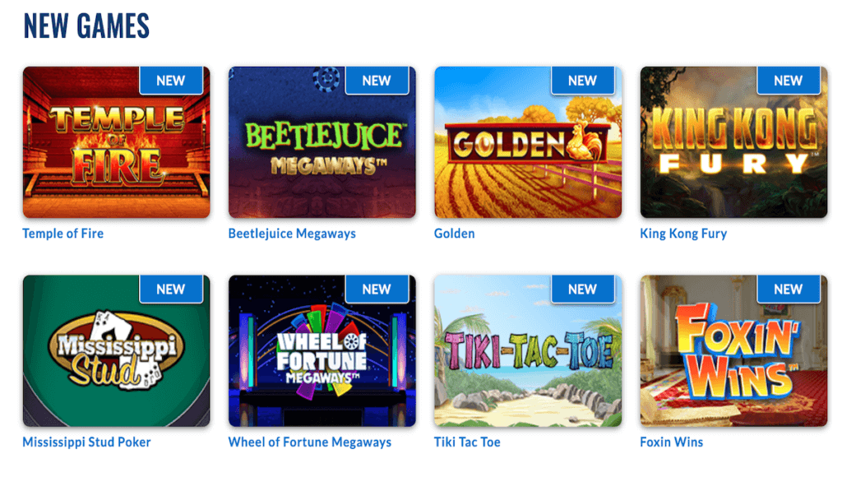The width and height of the screenshot is (842, 477).
Task: Open the King Kong Fury text link
Action: pos(683,234)
